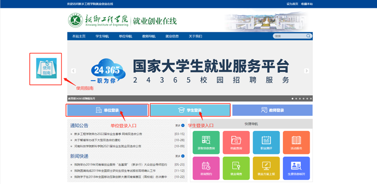Open the 就业信息 menu item

(x=172, y=36)
